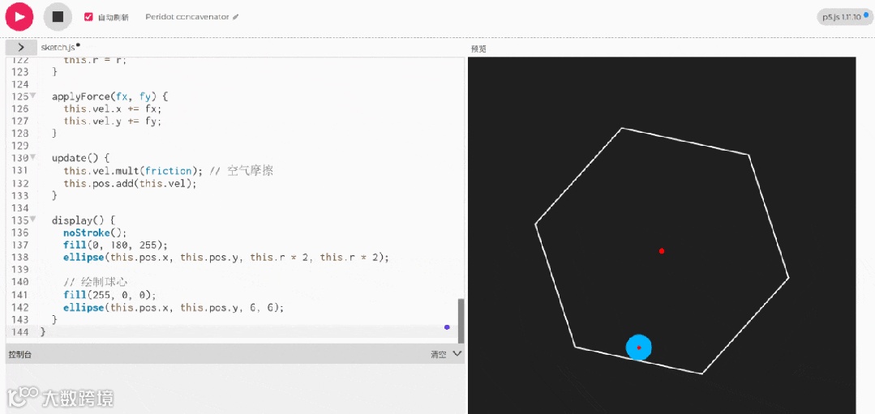Click the noStroke() call on line 136

point(96,233)
